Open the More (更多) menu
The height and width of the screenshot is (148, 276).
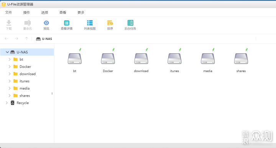[81, 13]
